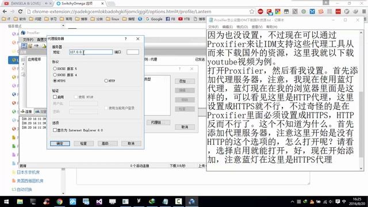The width and height of the screenshot is (368, 207).
Task: Open the 学习 bookmarks folder
Action: [x=50, y=19]
